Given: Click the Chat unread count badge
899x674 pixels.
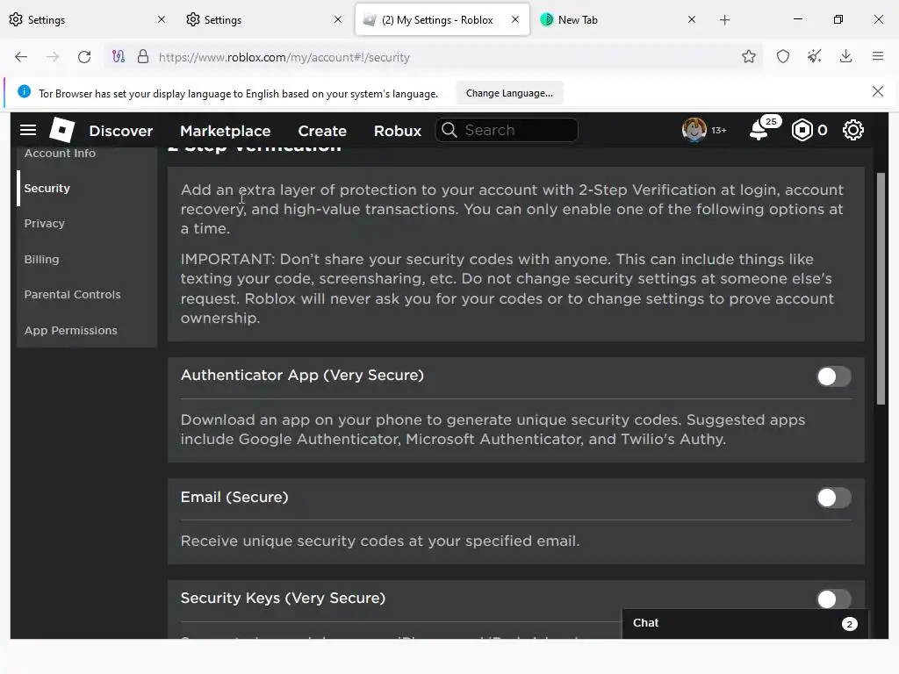Looking at the screenshot, I should click(849, 624).
